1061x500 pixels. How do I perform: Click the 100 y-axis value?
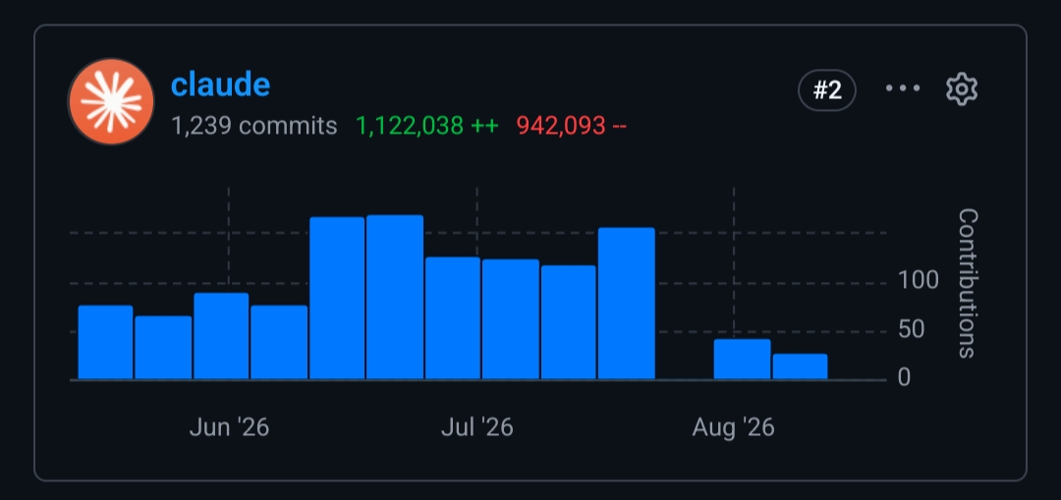[919, 280]
